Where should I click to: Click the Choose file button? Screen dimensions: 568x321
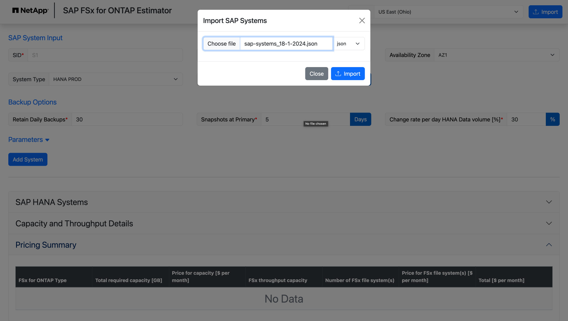221,44
